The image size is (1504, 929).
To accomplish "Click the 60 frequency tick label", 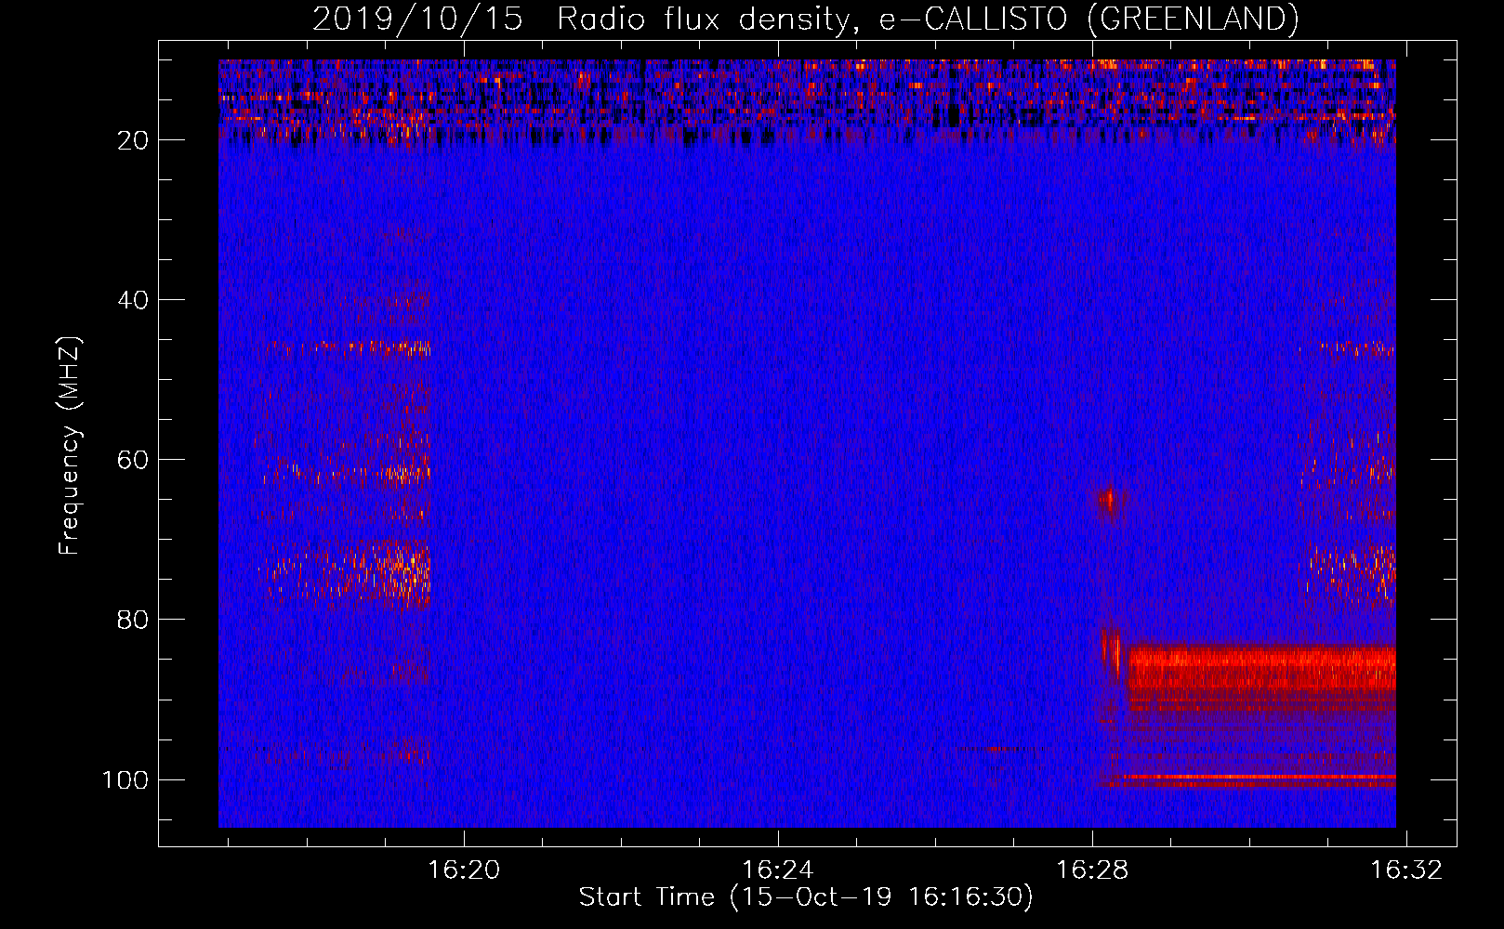I will pos(133,460).
